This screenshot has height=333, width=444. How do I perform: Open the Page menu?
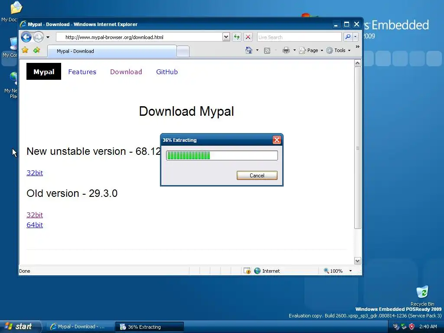point(311,50)
